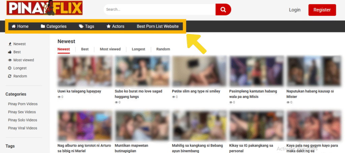The image size is (345, 153).
Task: Click the magnifier search button
Action: click(x=223, y=10)
